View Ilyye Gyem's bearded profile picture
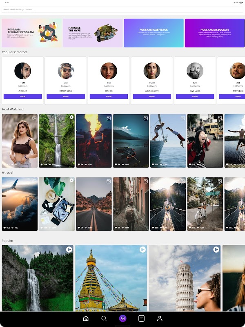This screenshot has height=327, width=245. (x=195, y=71)
